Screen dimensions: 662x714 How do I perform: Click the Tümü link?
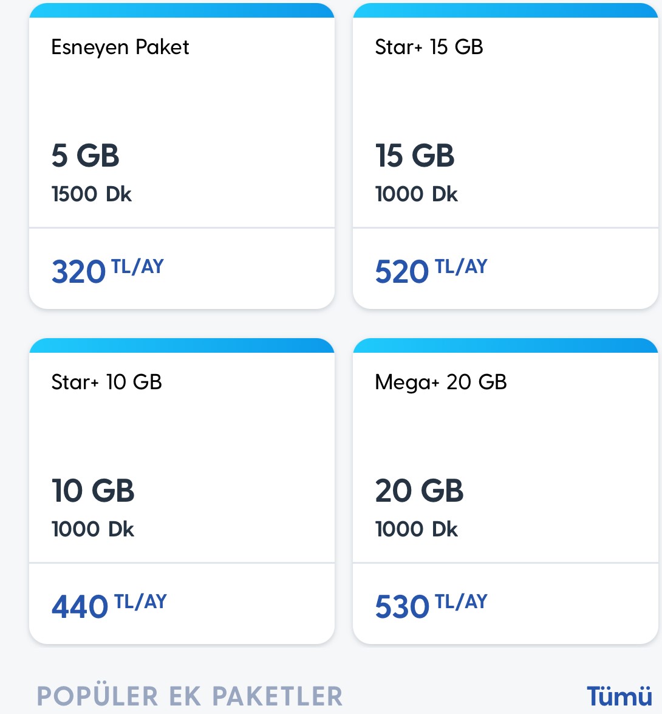click(619, 696)
